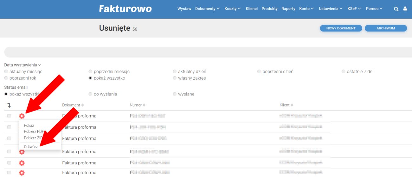The height and width of the screenshot is (177, 412).
Task: Go to Raporty in top navigation
Action: click(x=288, y=9)
